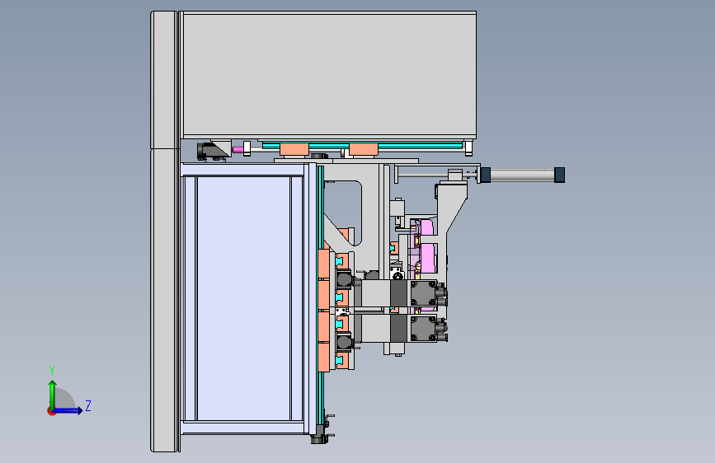Select the large gray top enclosure panel
The width and height of the screenshot is (715, 463).
[329, 75]
